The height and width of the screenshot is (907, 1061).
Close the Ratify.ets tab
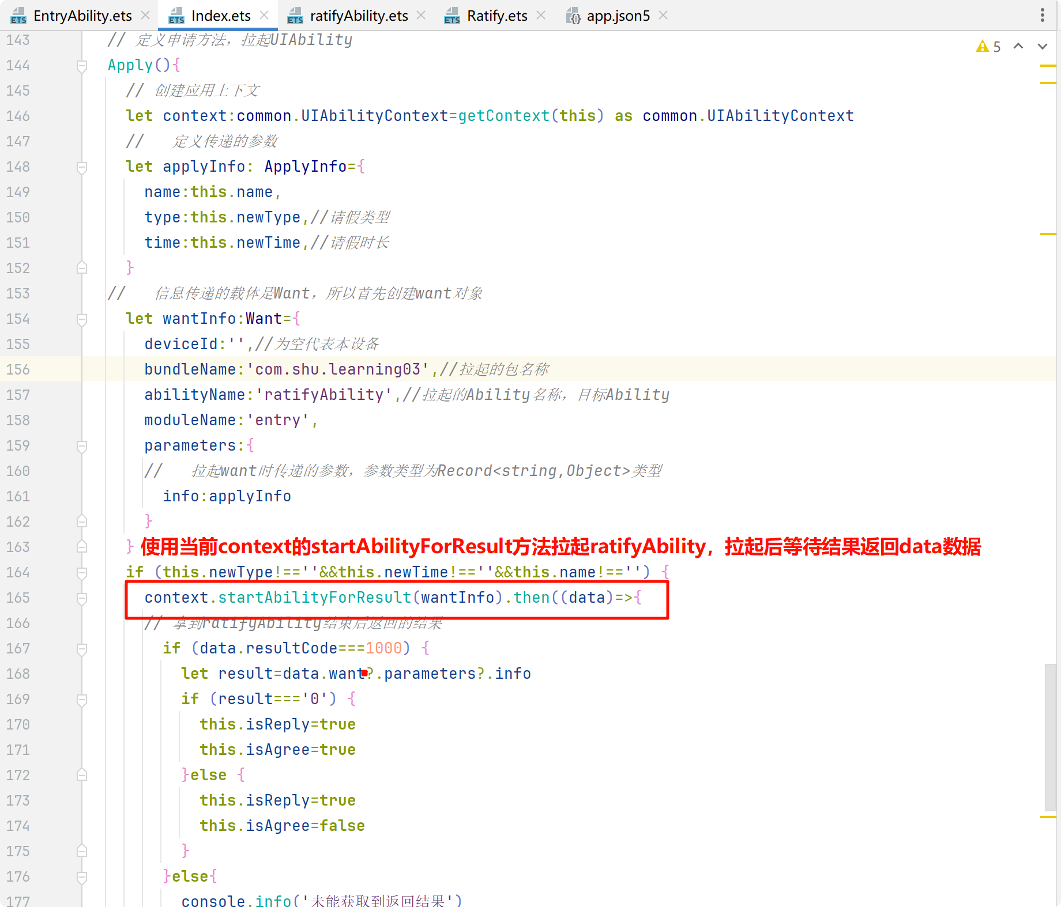(540, 16)
